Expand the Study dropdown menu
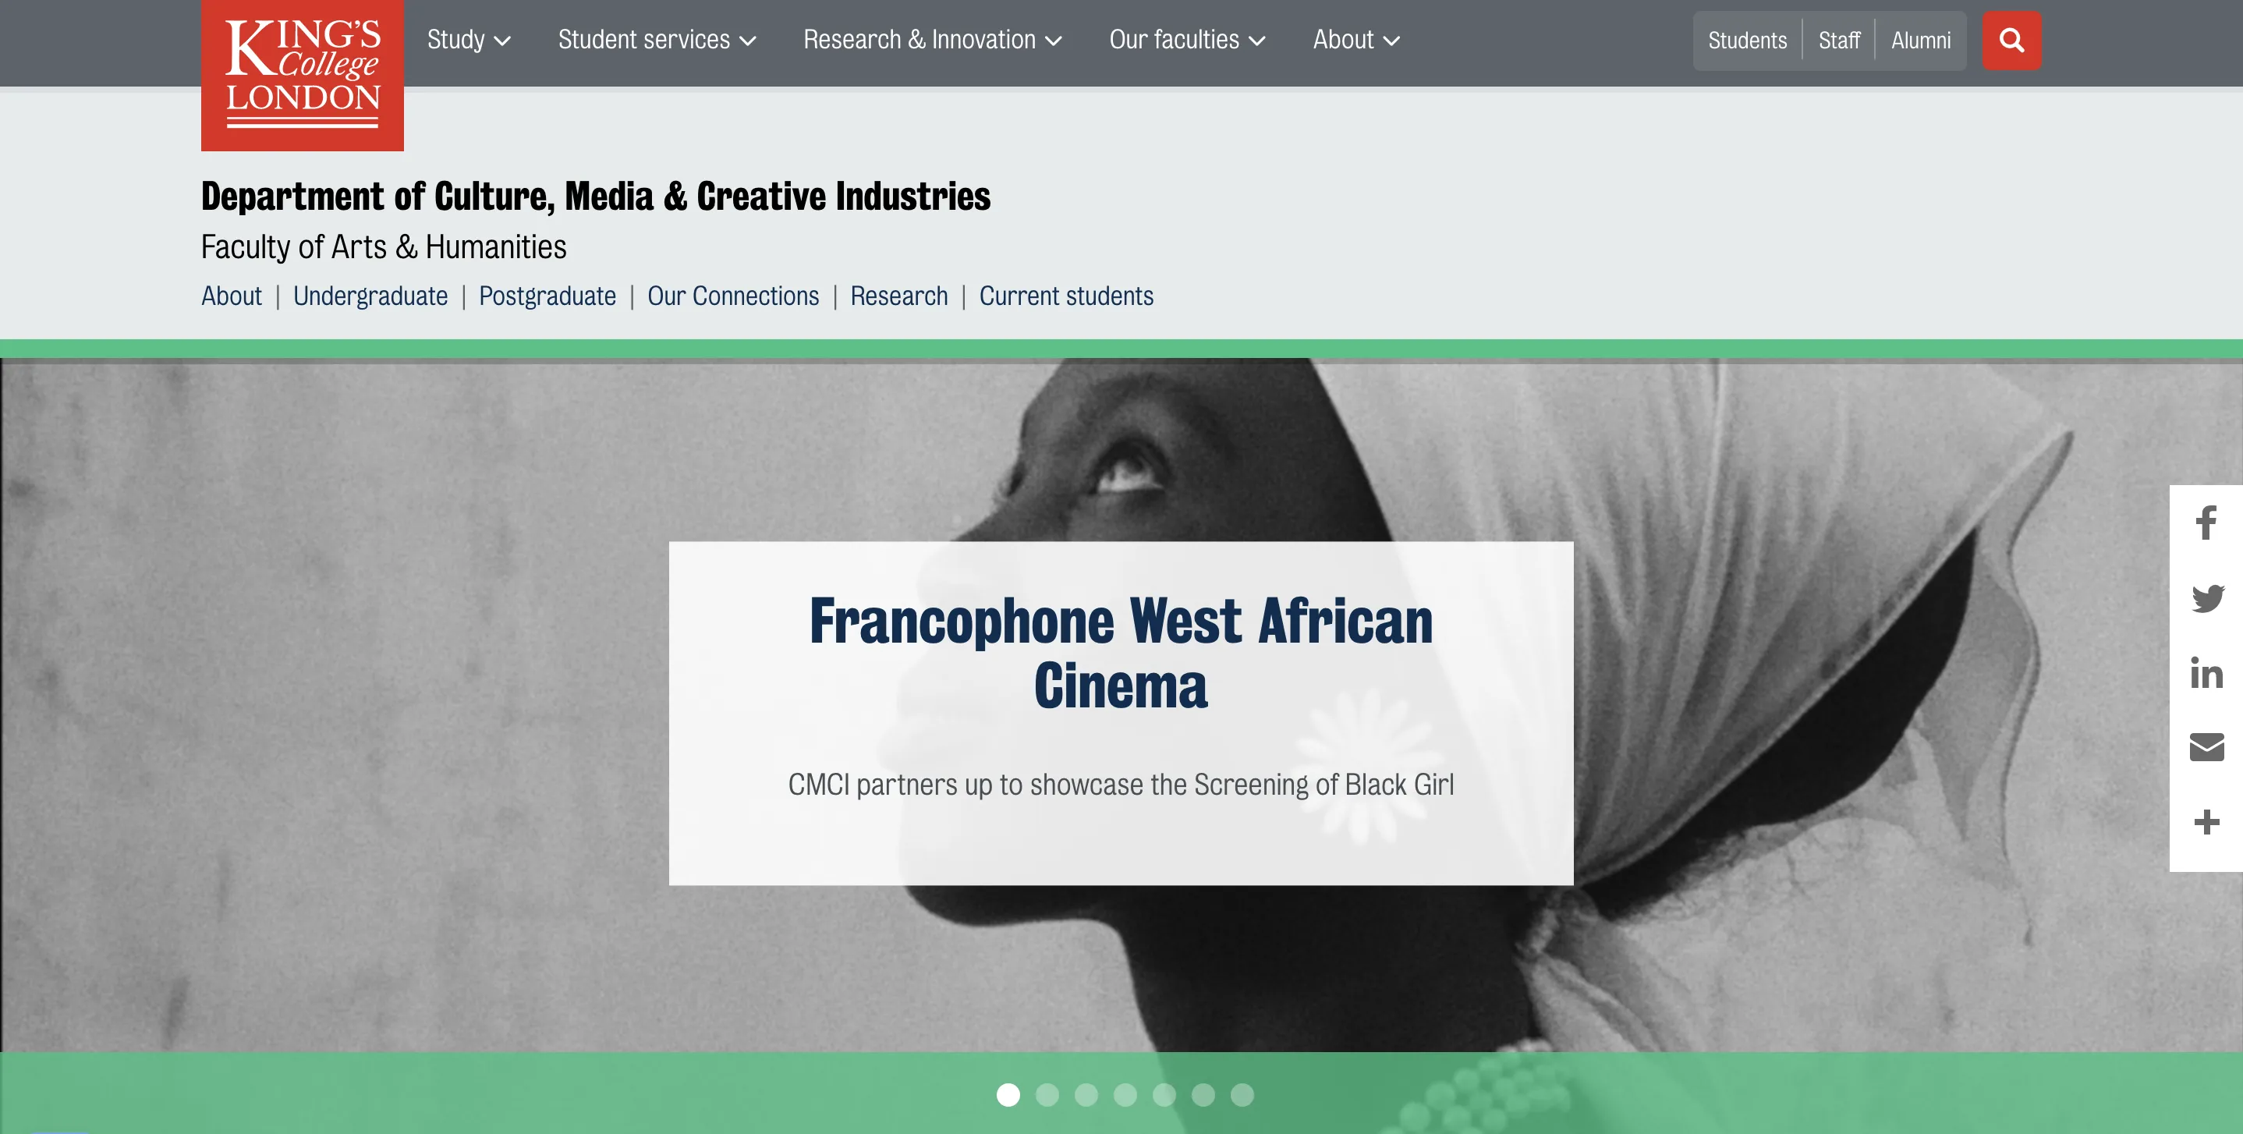The width and height of the screenshot is (2243, 1134). (469, 40)
